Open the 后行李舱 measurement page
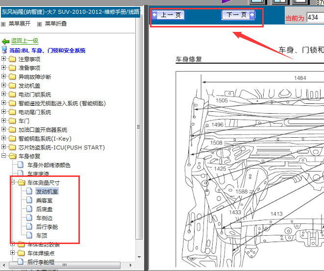 click(47, 227)
